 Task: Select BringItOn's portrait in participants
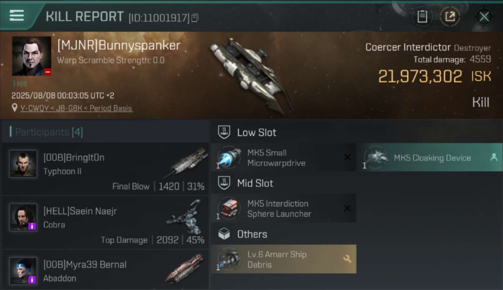23,164
